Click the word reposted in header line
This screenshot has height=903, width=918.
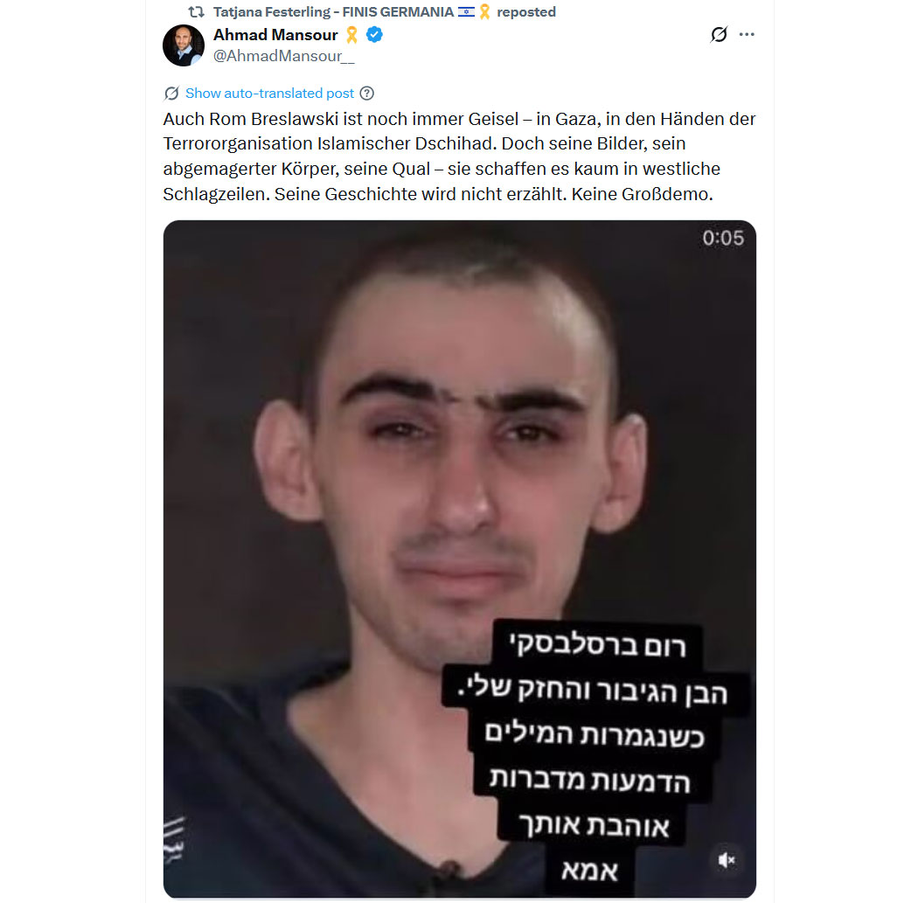coord(526,11)
